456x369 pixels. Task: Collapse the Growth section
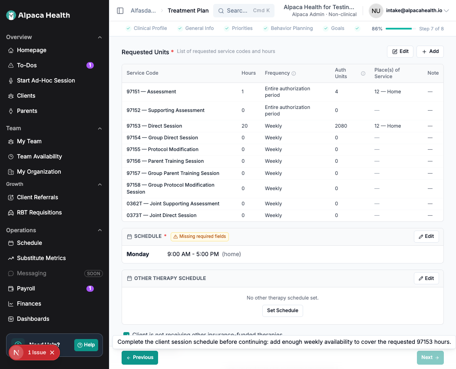click(100, 184)
